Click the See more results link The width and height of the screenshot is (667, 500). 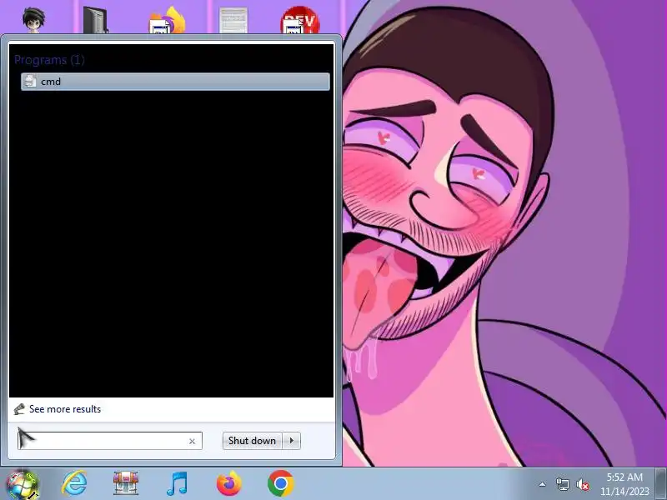65,409
